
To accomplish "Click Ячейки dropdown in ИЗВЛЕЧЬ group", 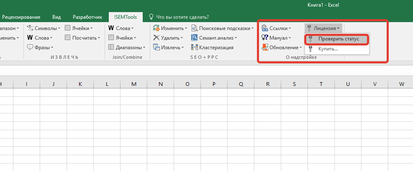I will pyautogui.click(x=79, y=28).
